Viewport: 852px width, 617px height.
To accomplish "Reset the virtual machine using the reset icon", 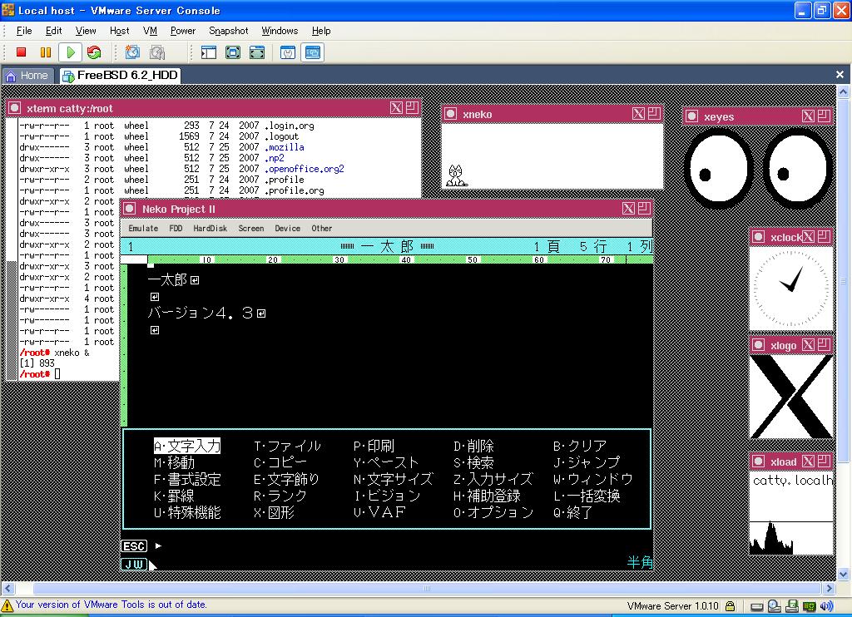I will point(94,52).
